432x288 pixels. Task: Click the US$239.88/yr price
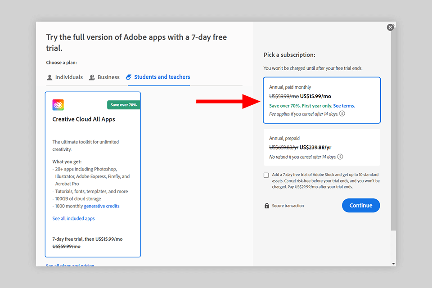pyautogui.click(x=315, y=148)
